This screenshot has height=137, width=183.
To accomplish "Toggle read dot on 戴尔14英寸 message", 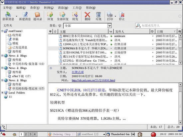I will point(111,57).
